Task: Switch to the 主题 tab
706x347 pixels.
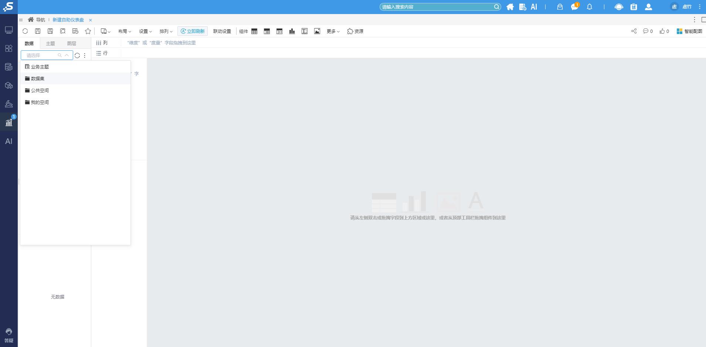Action: pos(50,43)
